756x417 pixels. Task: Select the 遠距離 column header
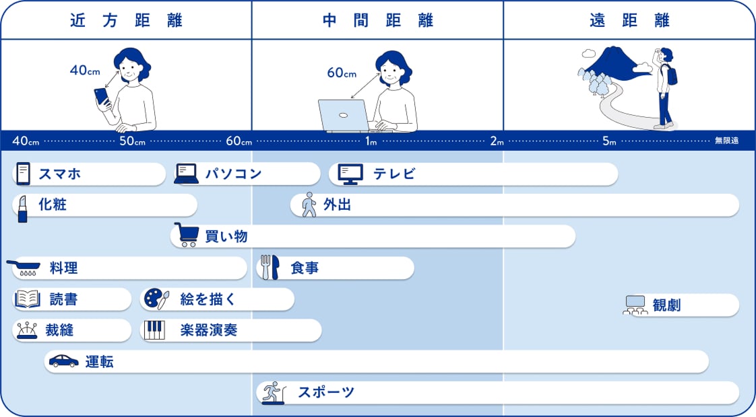[x=629, y=21]
